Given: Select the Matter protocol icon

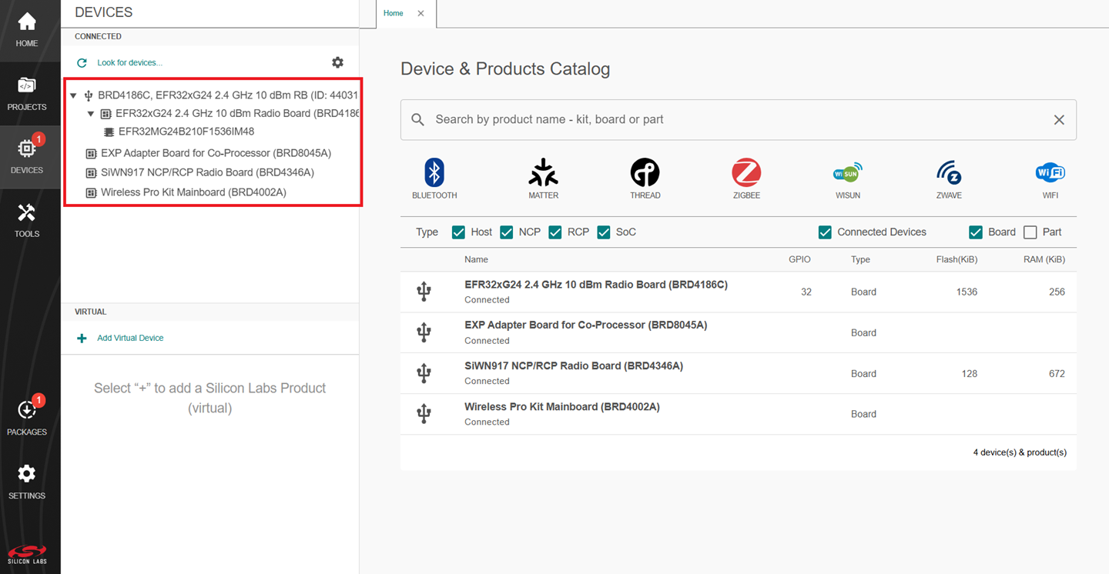Looking at the screenshot, I should coord(543,173).
